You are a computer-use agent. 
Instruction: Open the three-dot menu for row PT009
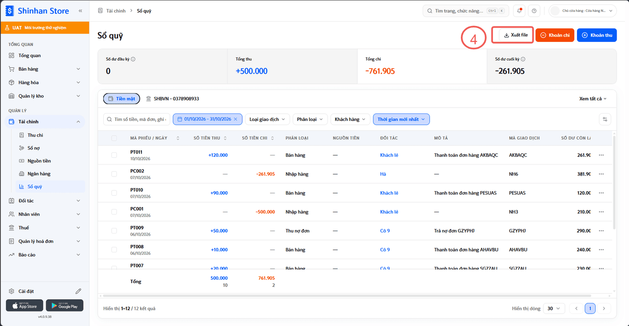602,231
